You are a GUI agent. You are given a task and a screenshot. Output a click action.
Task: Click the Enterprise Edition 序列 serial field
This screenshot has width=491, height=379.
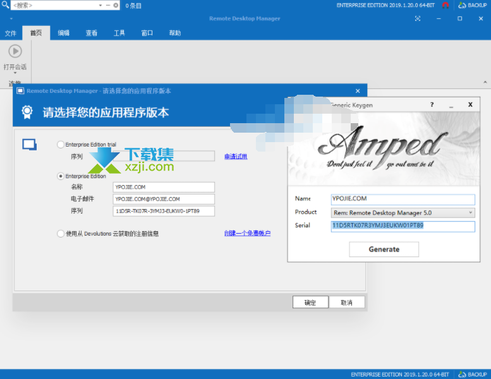(164, 211)
